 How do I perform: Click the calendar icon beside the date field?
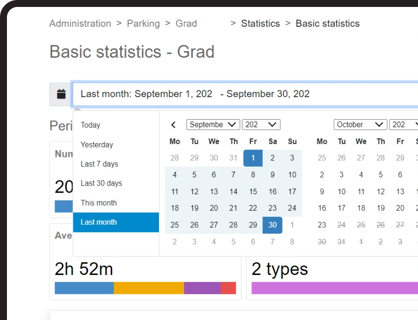click(x=61, y=94)
